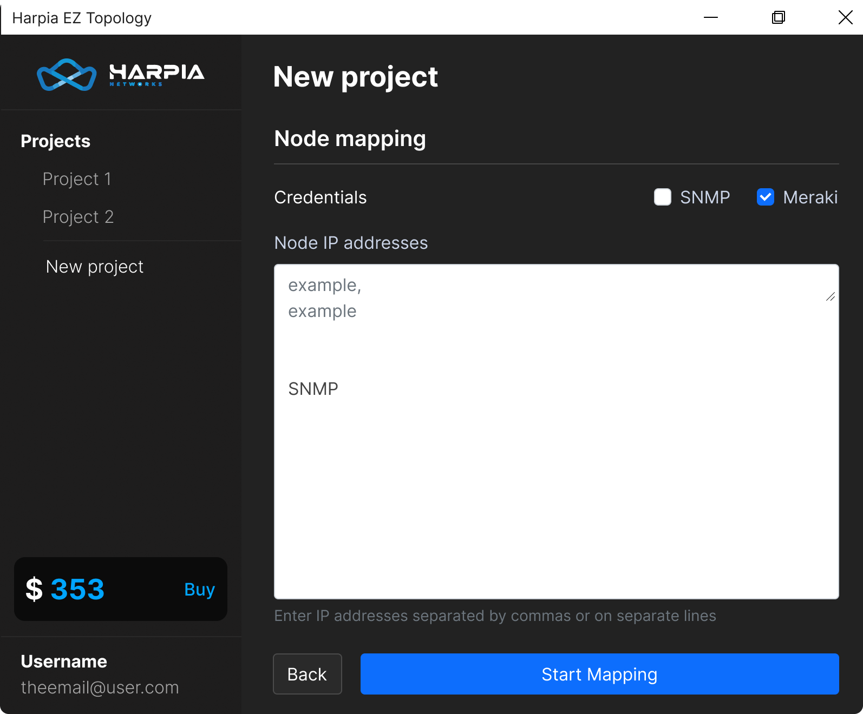Open Project 1 in sidebar
This screenshot has width=863, height=714.
77,179
